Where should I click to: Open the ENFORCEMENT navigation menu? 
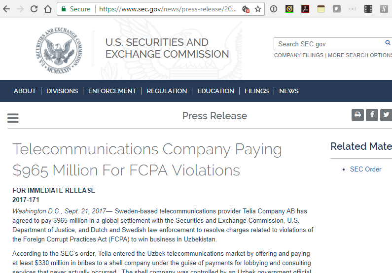112,91
